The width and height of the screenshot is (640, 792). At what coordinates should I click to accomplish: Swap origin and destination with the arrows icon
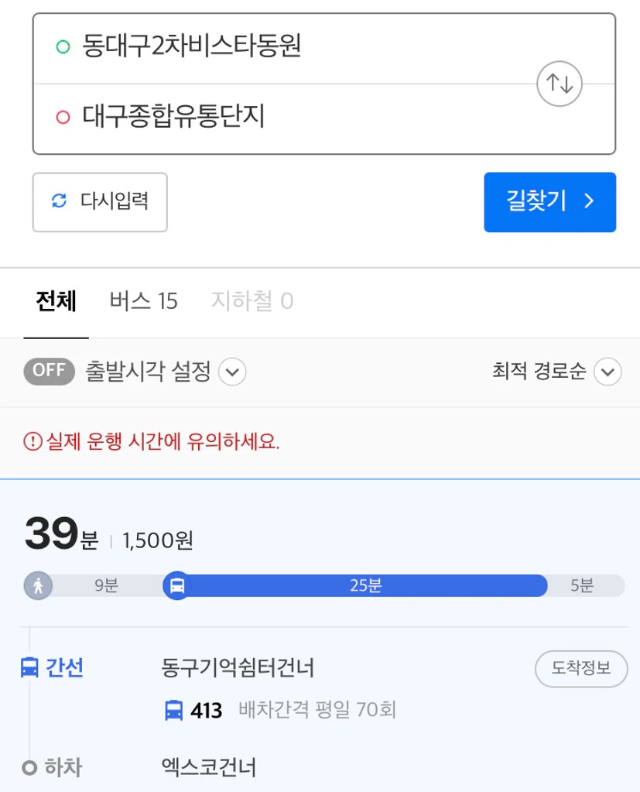(560, 84)
